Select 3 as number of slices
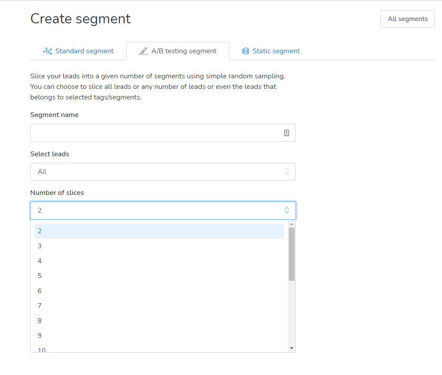442x375 pixels. click(159, 246)
